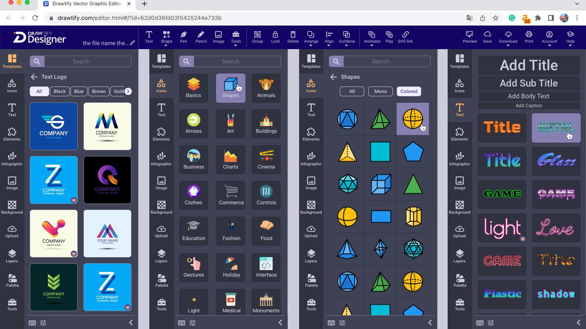Click the Download button

[x=508, y=37]
